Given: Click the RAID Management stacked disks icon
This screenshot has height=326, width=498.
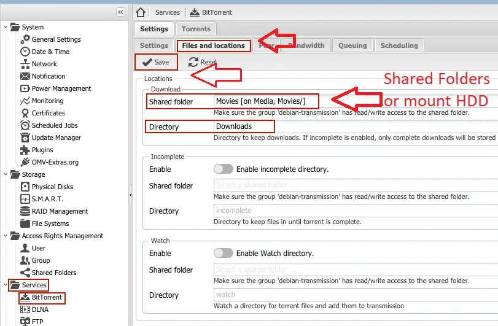Looking at the screenshot, I should coord(25,211).
